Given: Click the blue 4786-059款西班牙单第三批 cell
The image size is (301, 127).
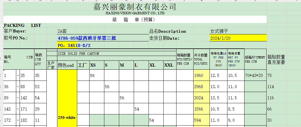Looking at the screenshot, I should coord(87,38).
